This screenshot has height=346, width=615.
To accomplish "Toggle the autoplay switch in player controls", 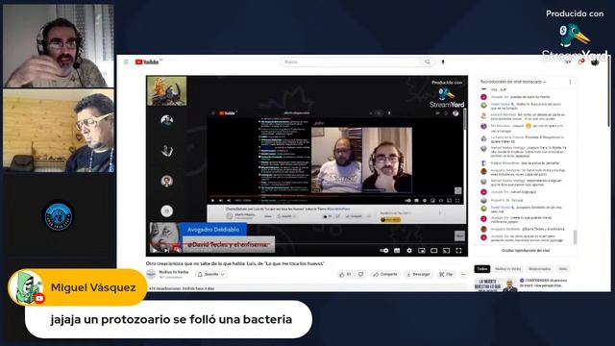I will [x=384, y=251].
